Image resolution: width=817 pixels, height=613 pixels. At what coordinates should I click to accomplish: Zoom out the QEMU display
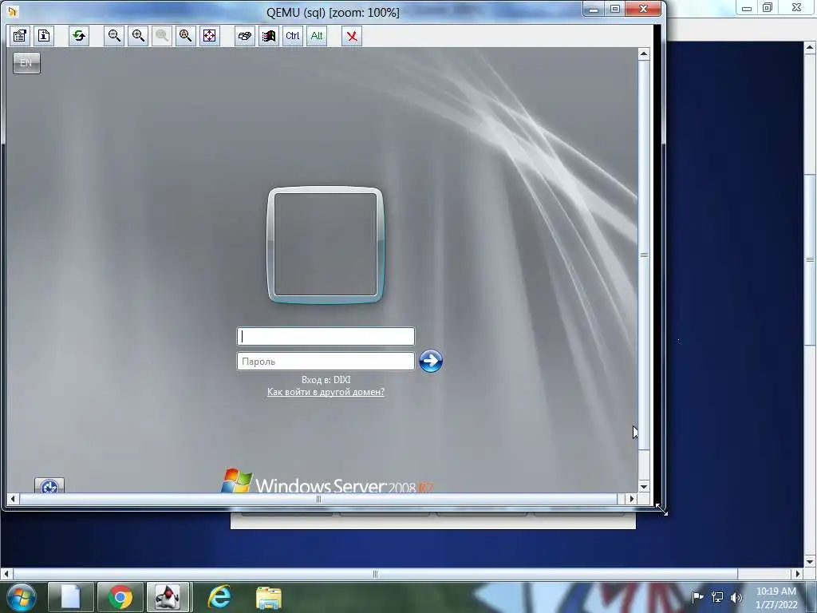(114, 36)
